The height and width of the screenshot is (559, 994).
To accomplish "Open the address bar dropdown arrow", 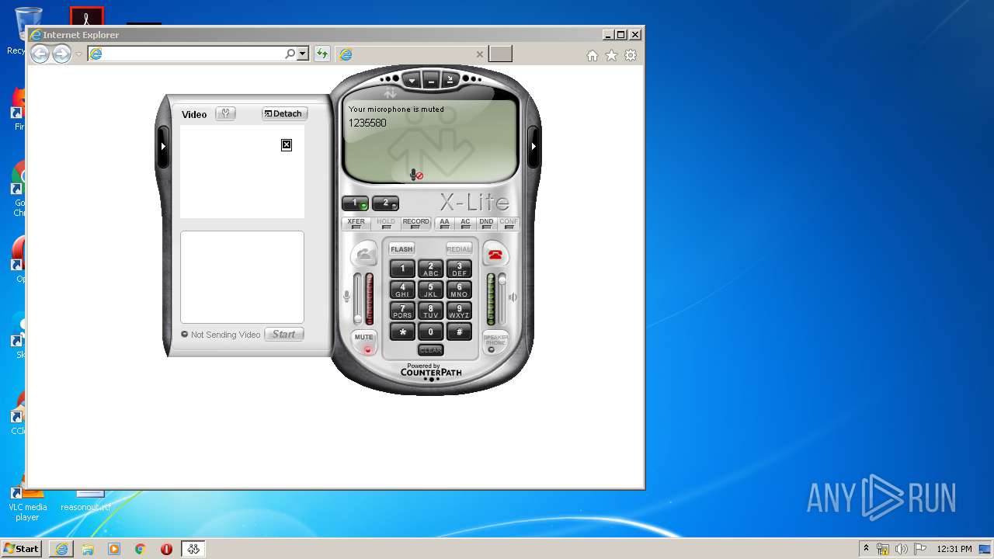I will point(303,54).
